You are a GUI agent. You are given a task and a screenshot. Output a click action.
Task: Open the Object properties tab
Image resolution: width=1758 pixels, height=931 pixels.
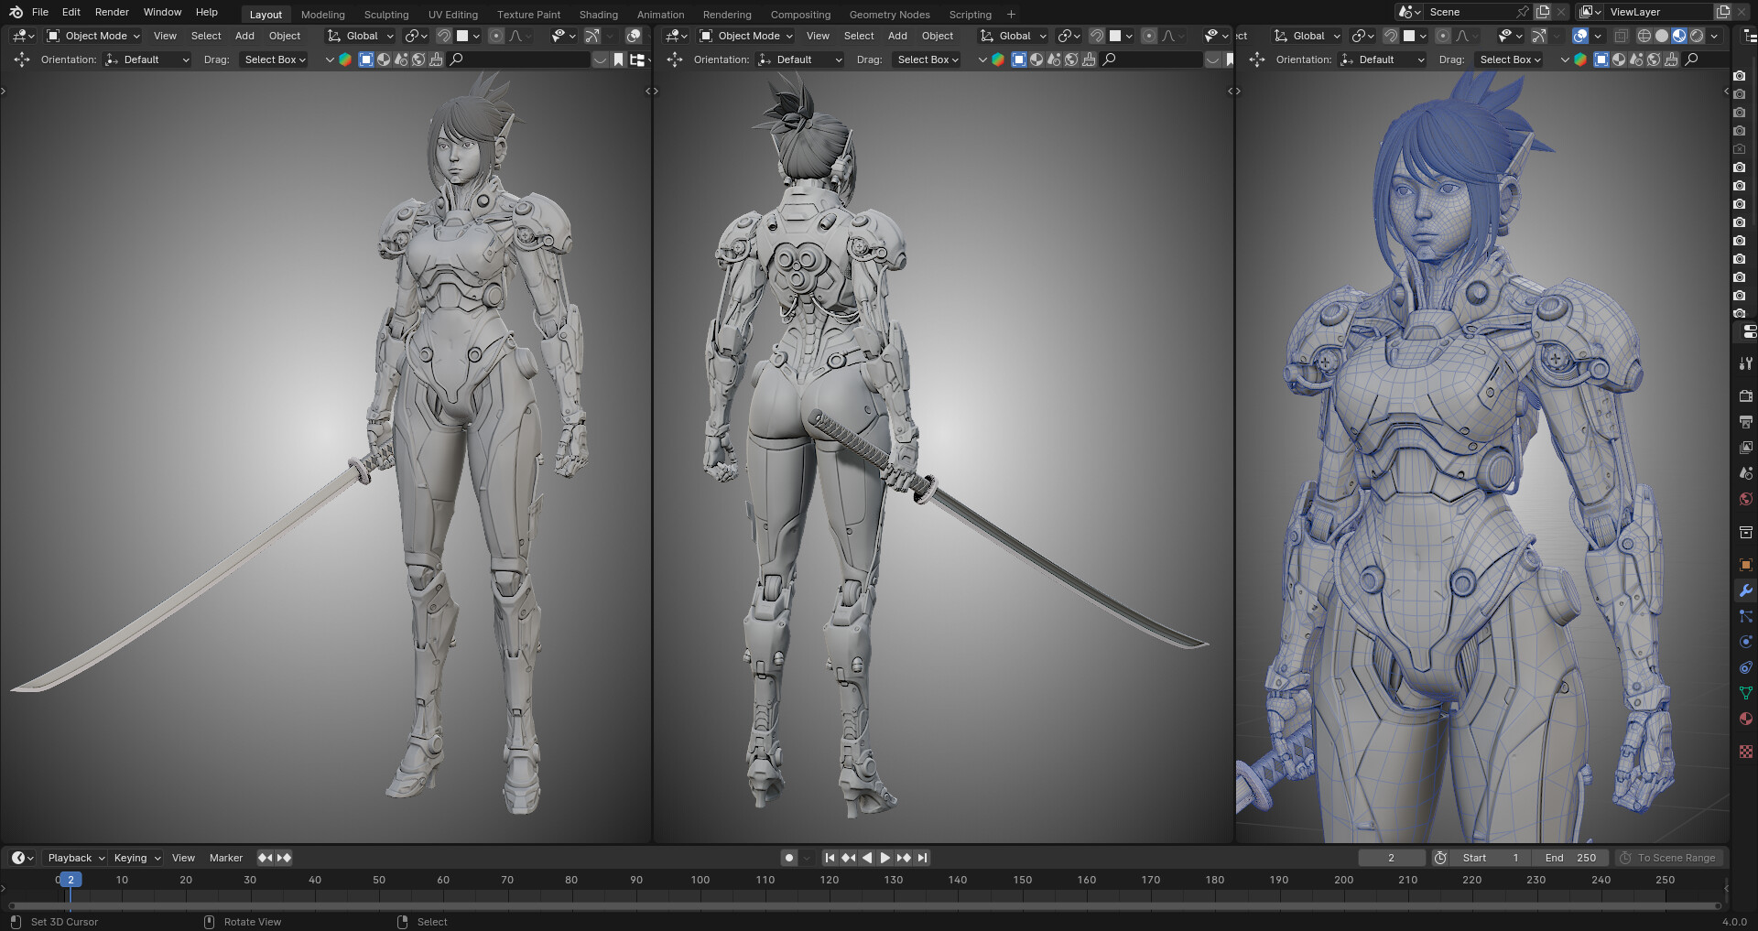pos(1745,565)
